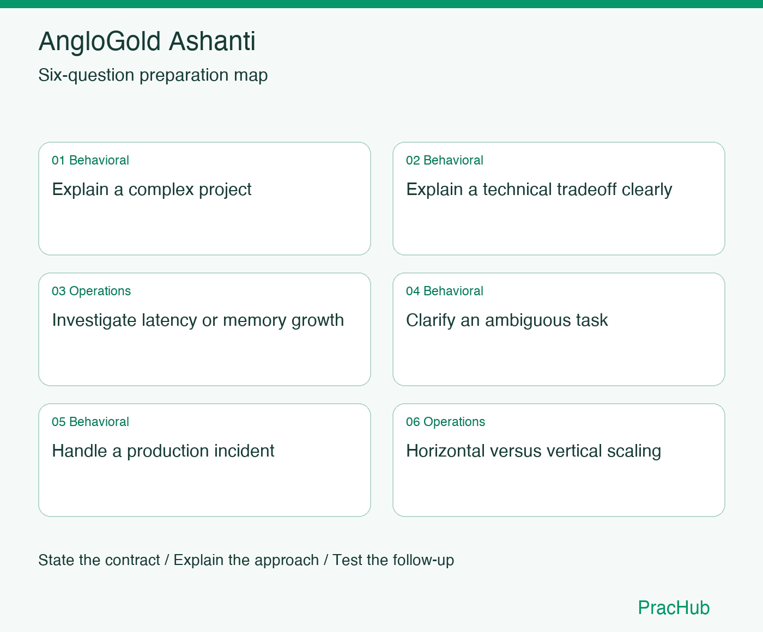763x632 pixels.
Task: Click the AngloGold Ashanti heading
Action: pos(147,41)
